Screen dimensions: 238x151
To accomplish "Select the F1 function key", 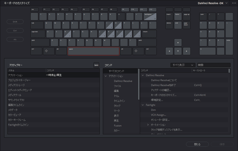I will pos(46,10).
